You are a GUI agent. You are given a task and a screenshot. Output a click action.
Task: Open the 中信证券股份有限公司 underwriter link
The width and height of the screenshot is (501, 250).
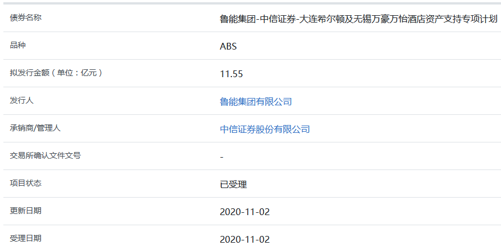[265, 130]
